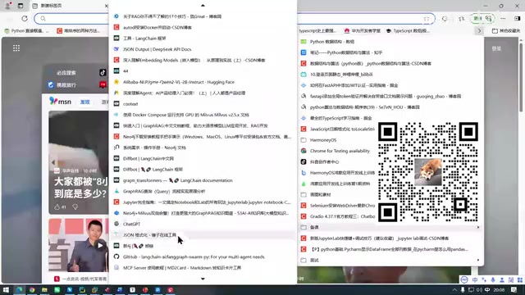This screenshot has width=525, height=295.
Task: Open 'MCP Server 使用教程 | MD2Card' bookmark
Action: click(203, 268)
